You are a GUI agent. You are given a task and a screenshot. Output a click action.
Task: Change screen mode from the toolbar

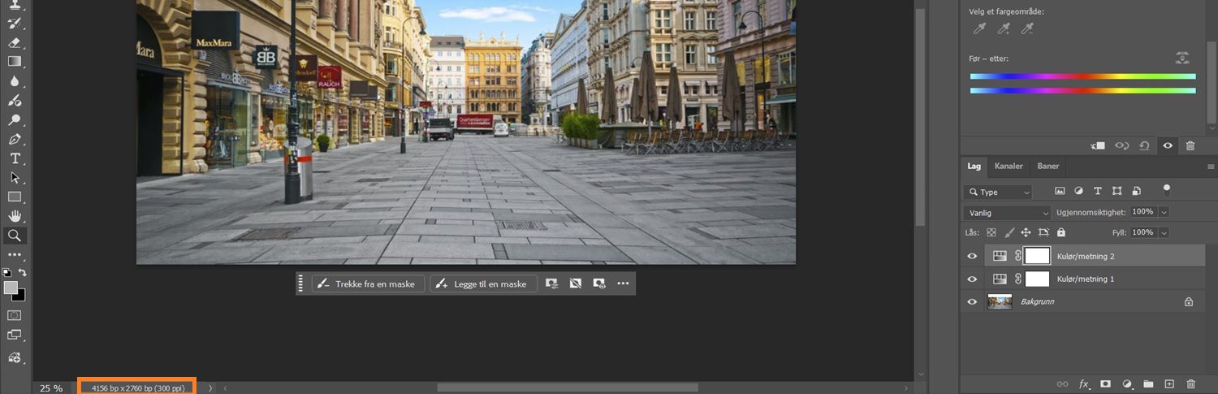pyautogui.click(x=15, y=335)
